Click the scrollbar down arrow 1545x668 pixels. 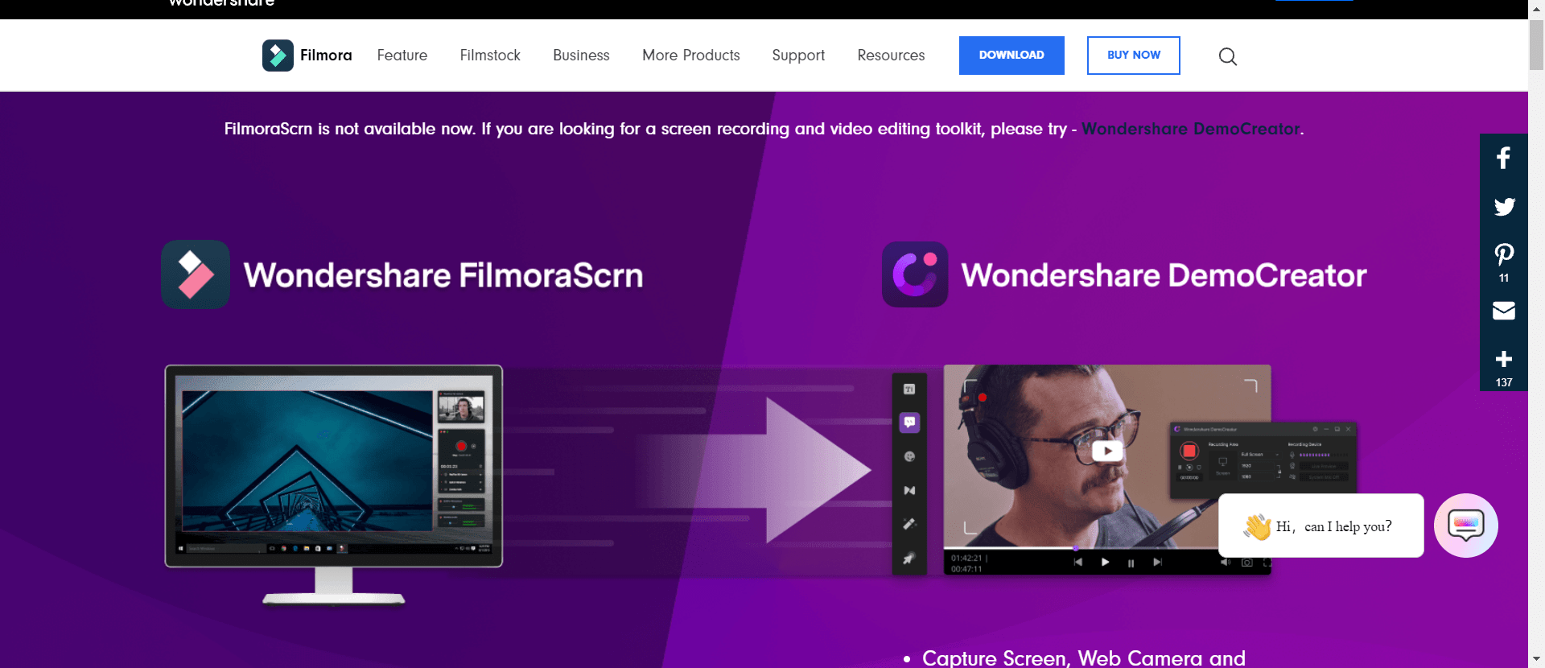[1536, 660]
